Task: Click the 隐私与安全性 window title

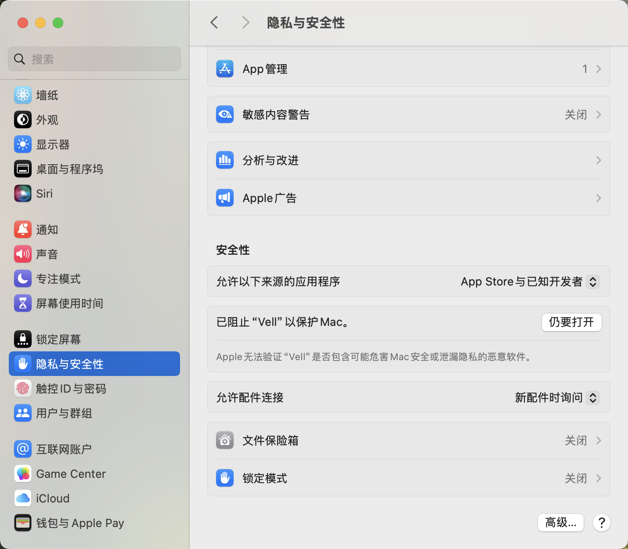Action: point(306,23)
